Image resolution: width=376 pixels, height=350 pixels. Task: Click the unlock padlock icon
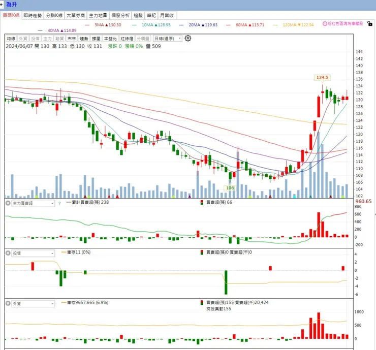coord(370,23)
